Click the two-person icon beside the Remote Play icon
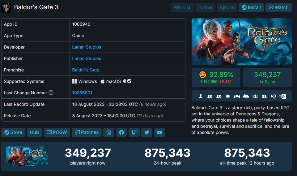The width and height of the screenshot is (297, 176). [x=264, y=96]
